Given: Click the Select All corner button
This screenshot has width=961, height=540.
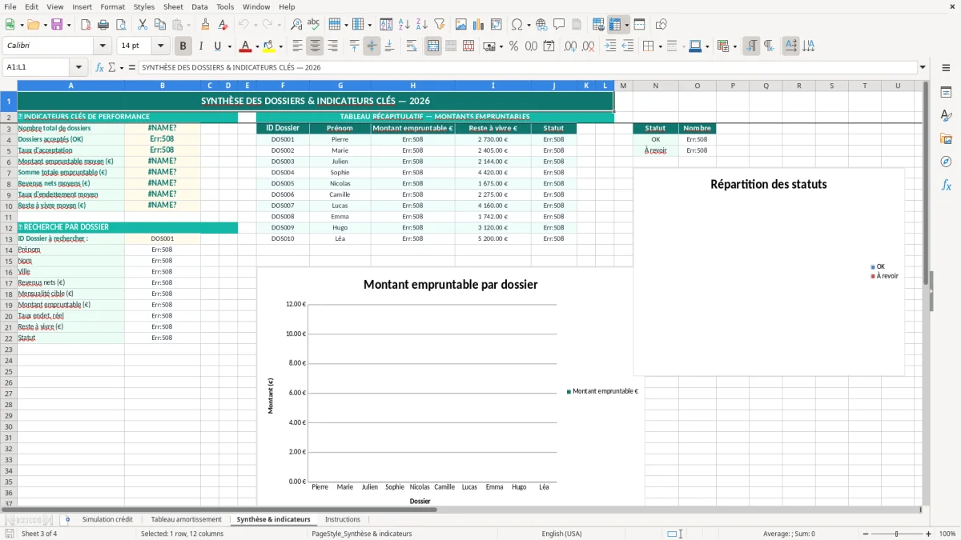Looking at the screenshot, I should pyautogui.click(x=9, y=86).
